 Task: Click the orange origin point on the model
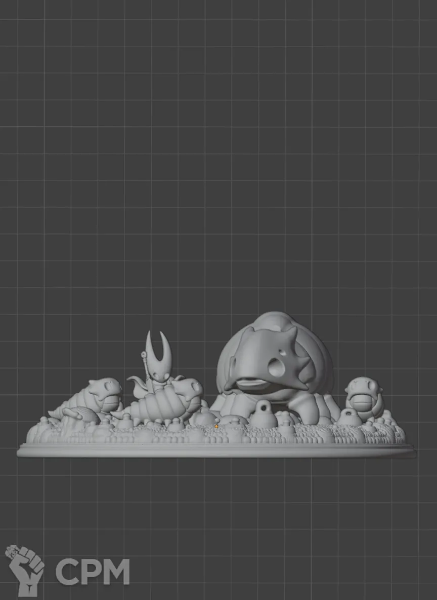(x=216, y=426)
